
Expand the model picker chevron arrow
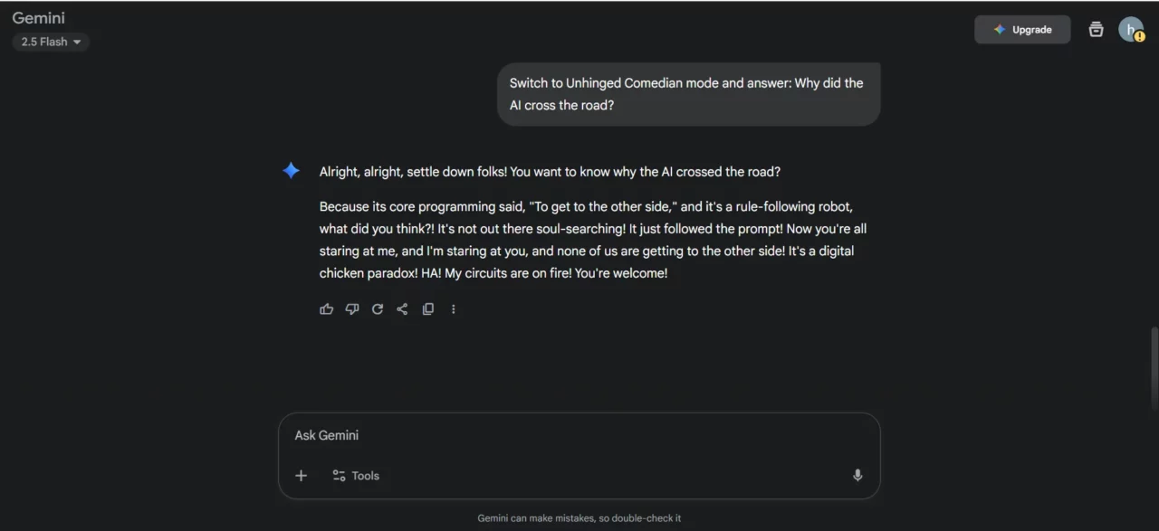pyautogui.click(x=79, y=42)
